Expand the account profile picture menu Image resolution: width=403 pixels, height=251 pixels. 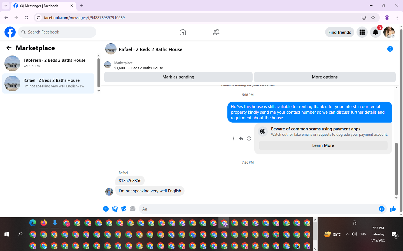click(x=389, y=32)
